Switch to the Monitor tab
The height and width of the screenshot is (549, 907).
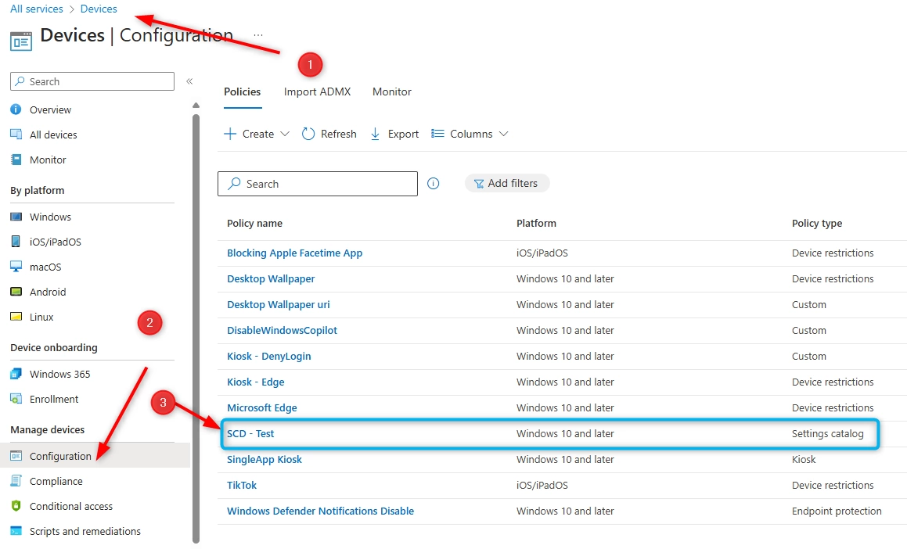(391, 91)
